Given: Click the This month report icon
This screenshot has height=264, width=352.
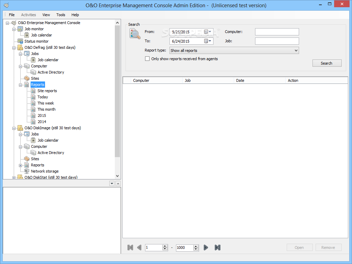Looking at the screenshot, I should [33, 109].
